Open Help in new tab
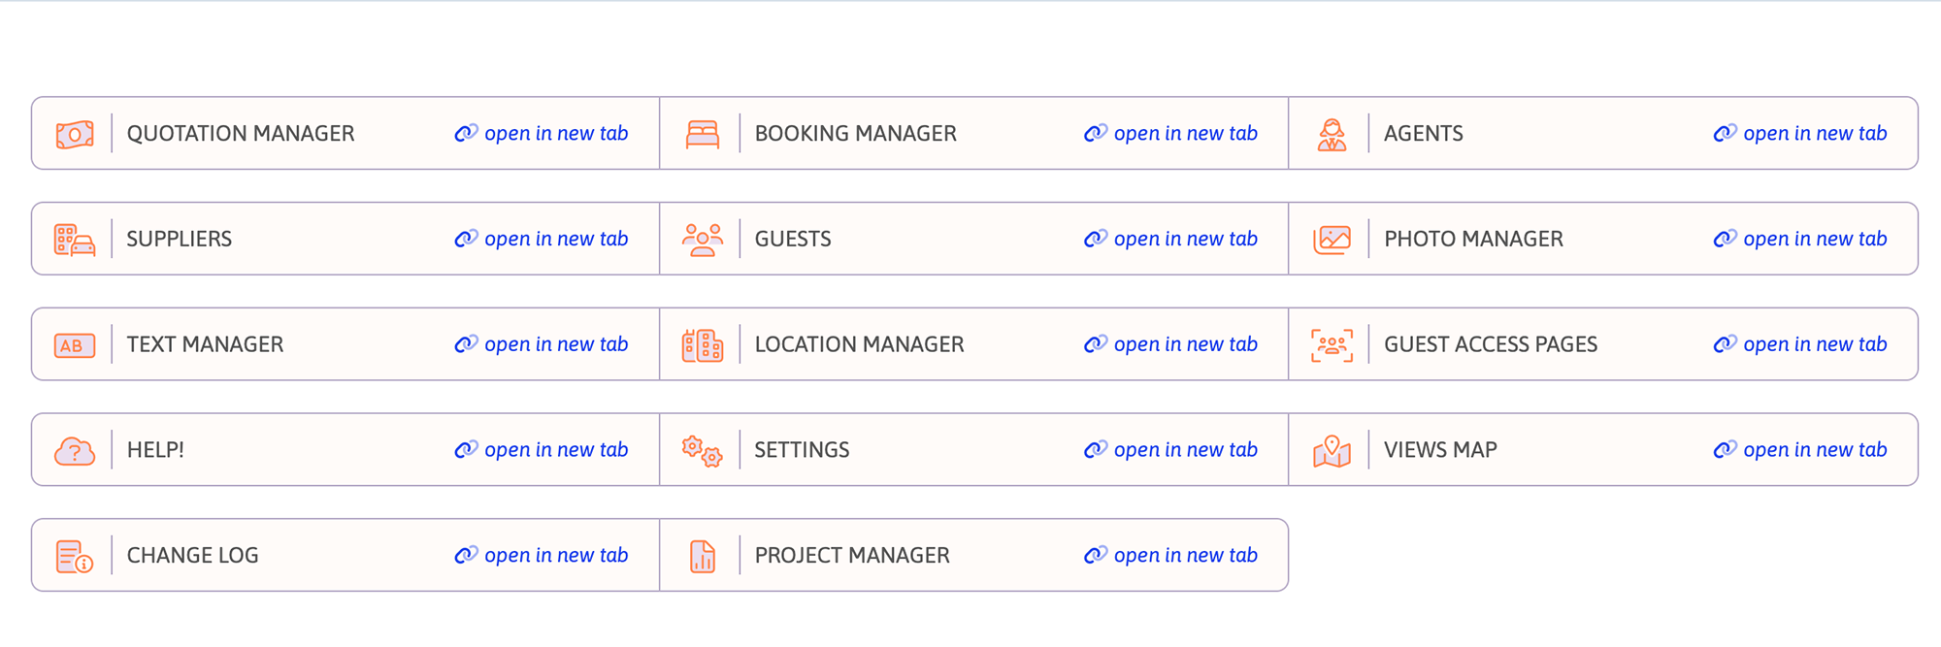 click(556, 451)
